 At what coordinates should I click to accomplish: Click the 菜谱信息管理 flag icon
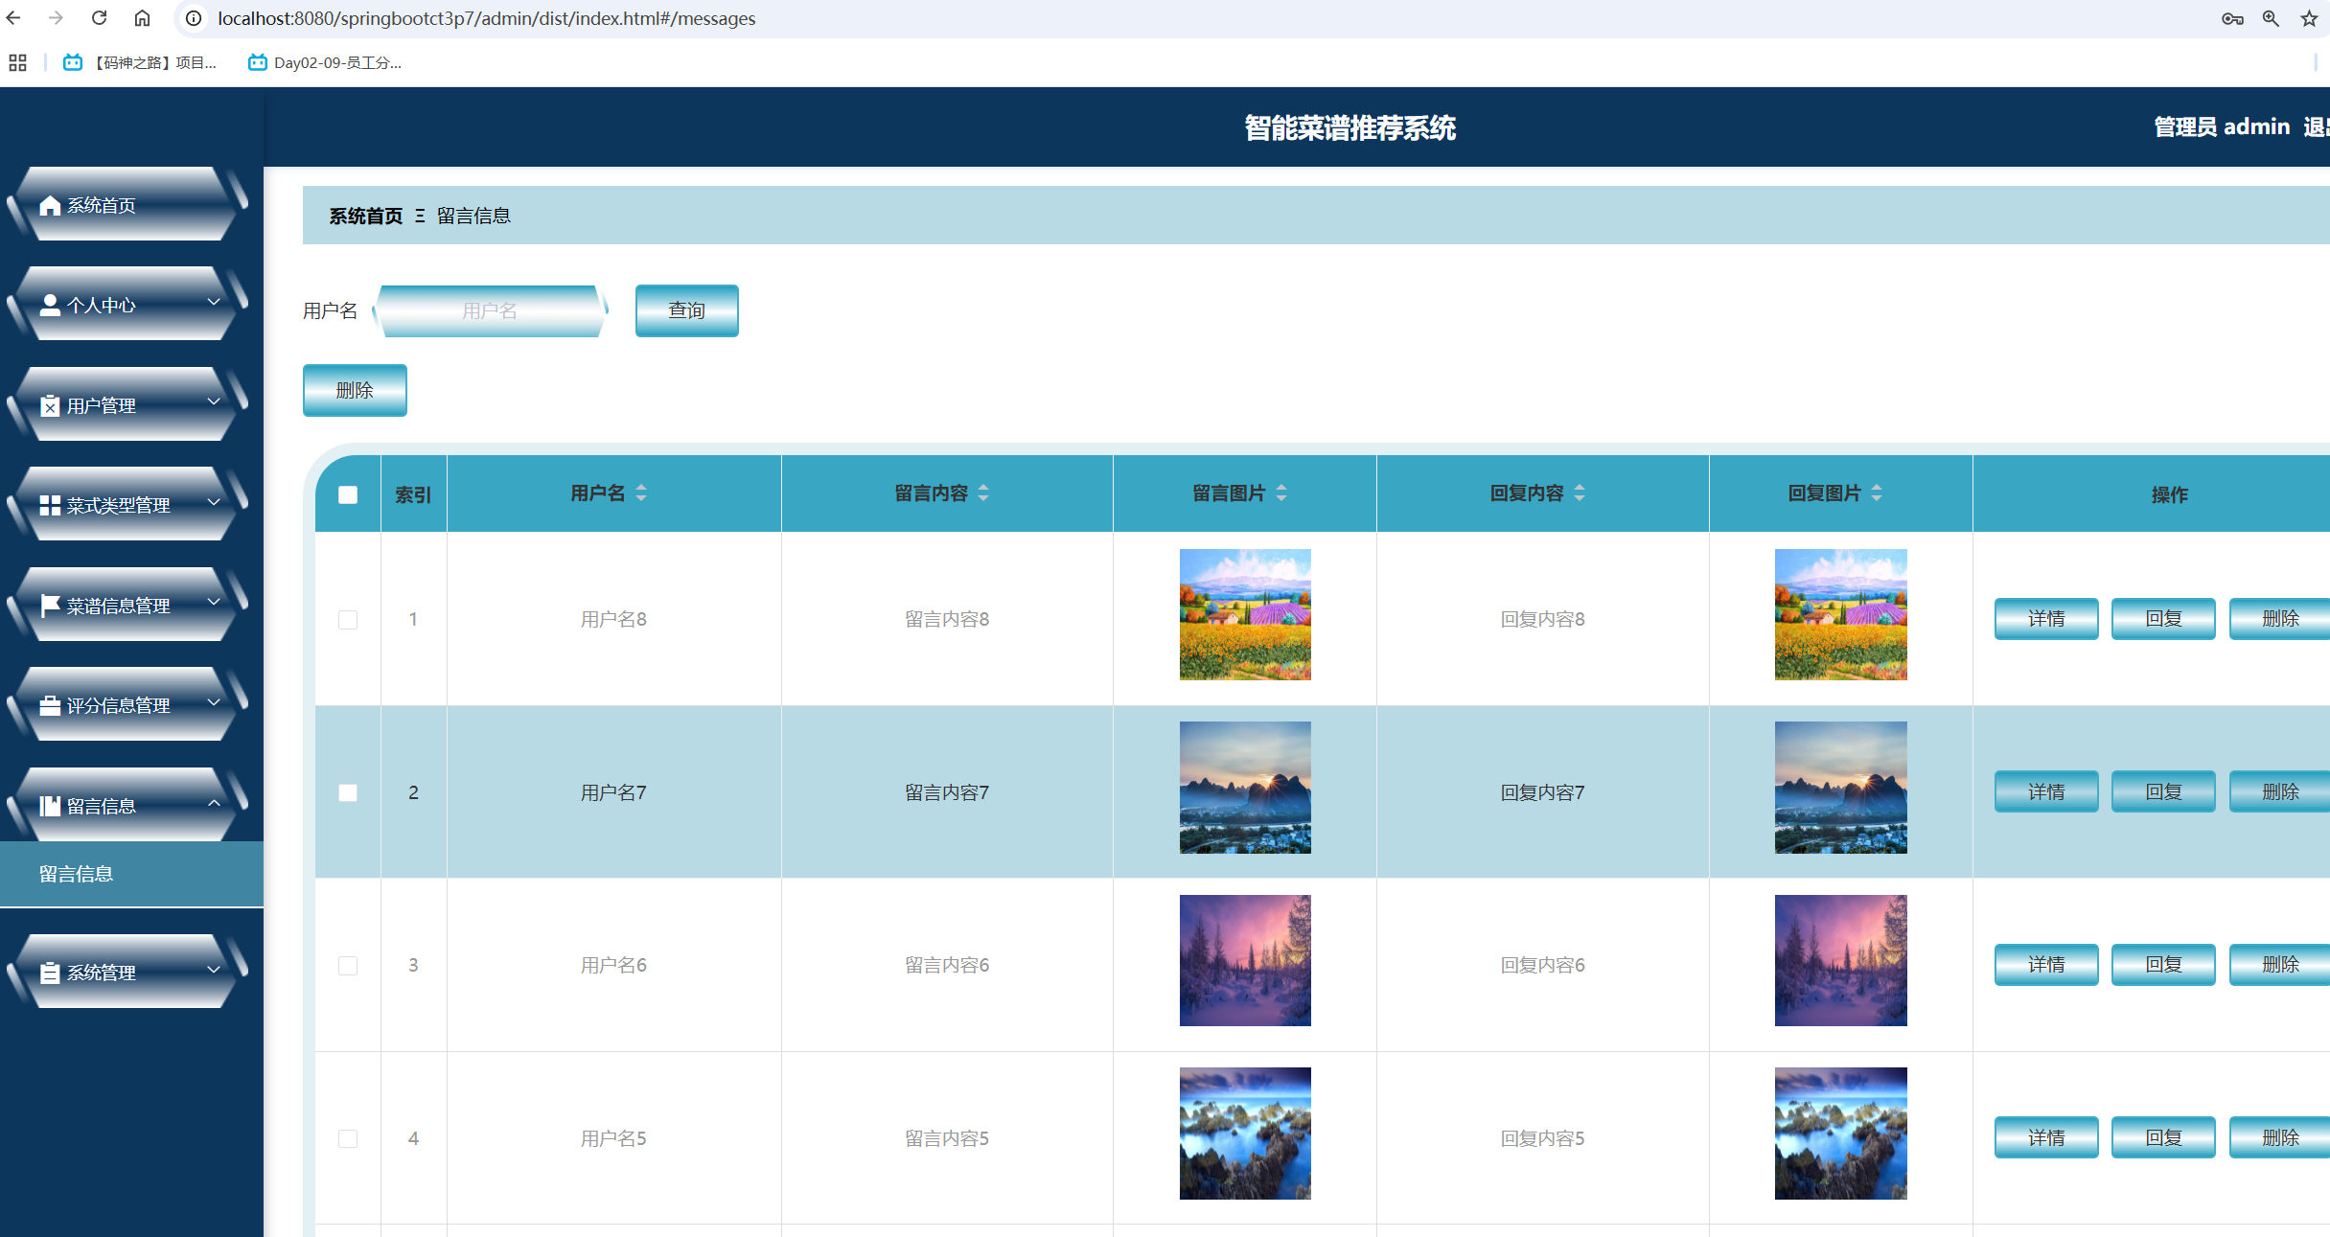tap(50, 606)
